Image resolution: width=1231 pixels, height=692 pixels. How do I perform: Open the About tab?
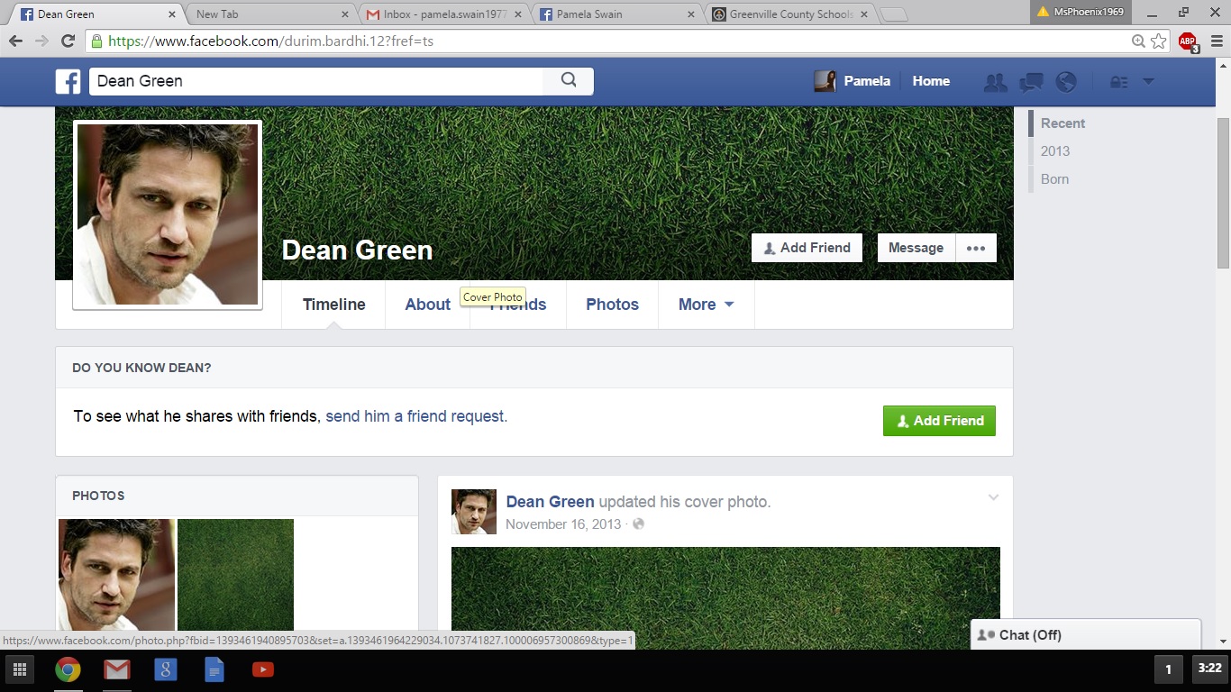point(427,305)
